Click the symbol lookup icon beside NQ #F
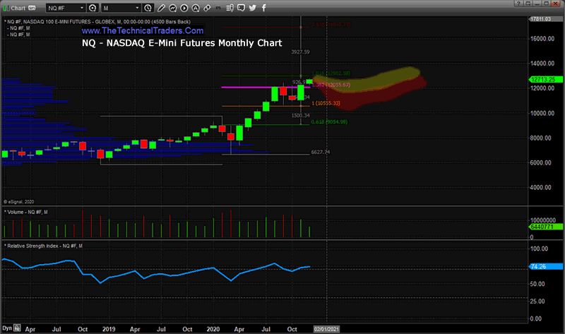Viewport: 565px width, 334px height. (93, 8)
